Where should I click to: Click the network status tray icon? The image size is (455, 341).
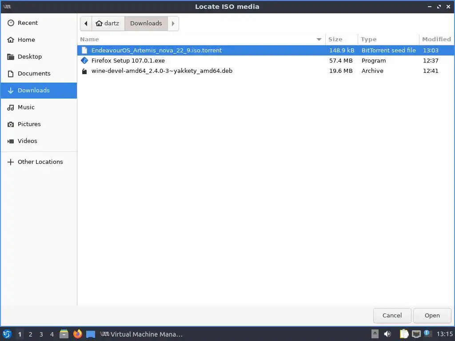(416, 334)
